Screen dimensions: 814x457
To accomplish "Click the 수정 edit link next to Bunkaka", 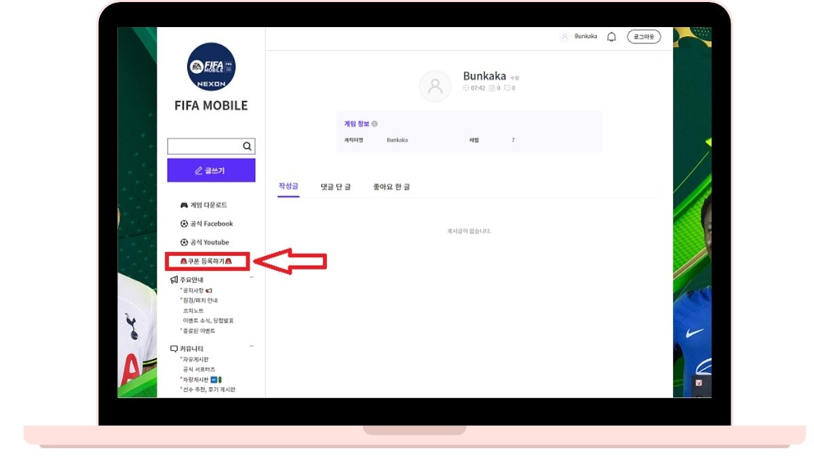I will (514, 78).
